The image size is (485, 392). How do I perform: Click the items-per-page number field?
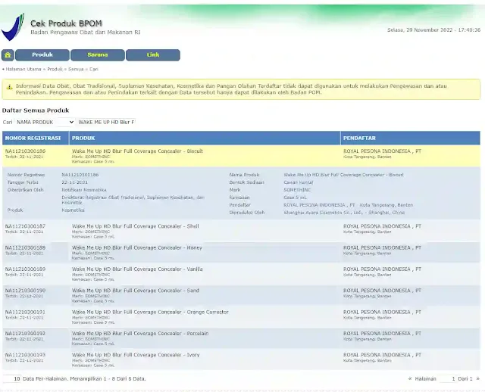[x=12, y=378]
